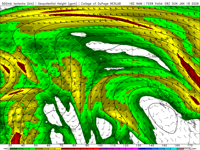
Task: Click the 60 kts value on the legend
Action: [48, 145]
